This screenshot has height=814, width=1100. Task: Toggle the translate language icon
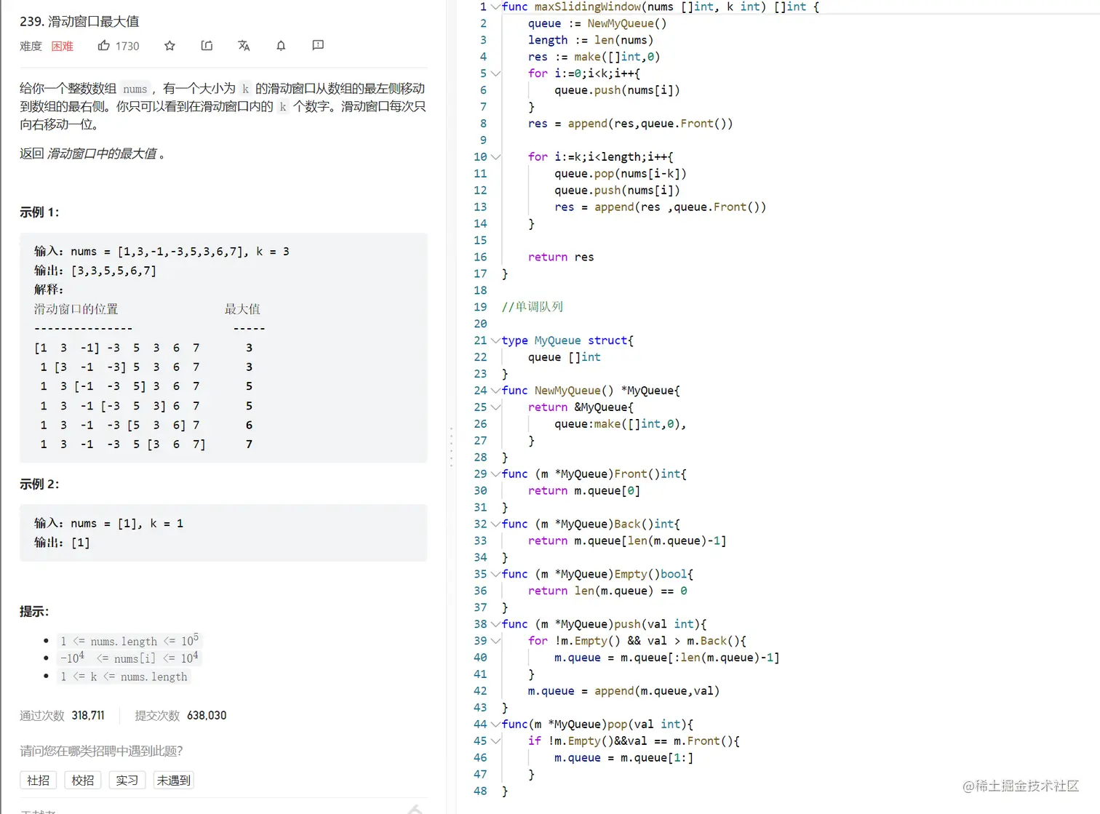[244, 46]
